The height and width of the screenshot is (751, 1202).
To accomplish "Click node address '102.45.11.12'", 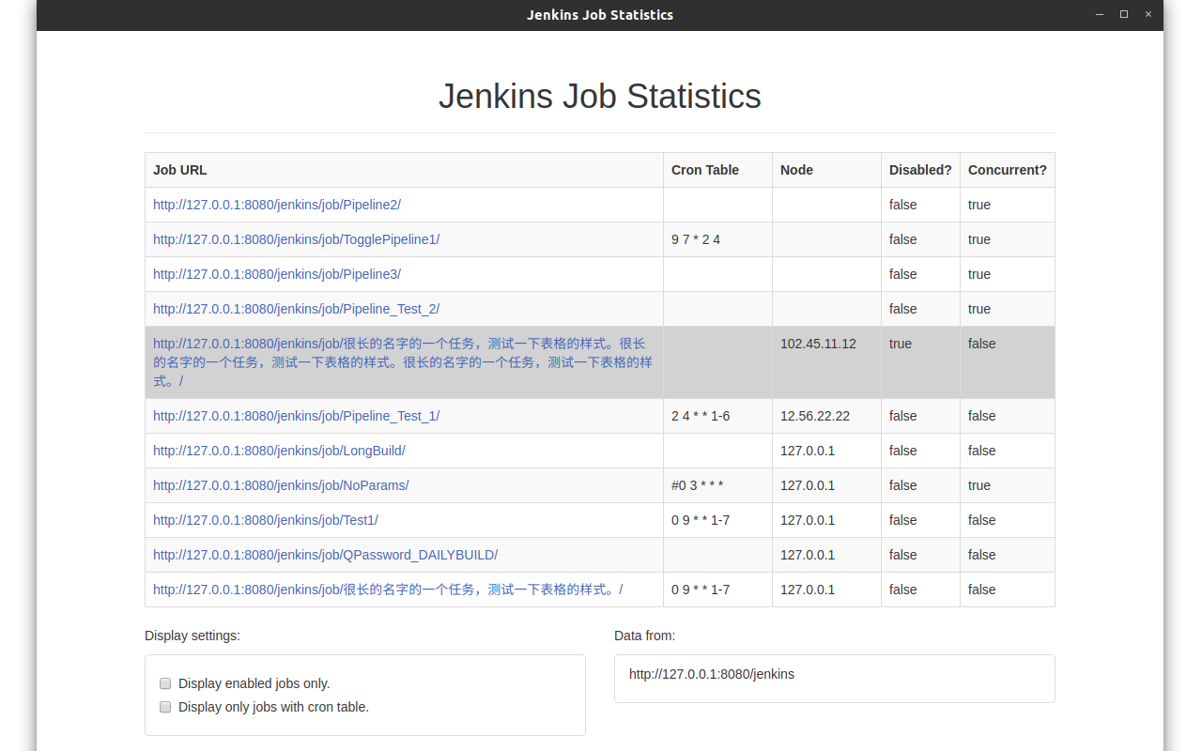I will [818, 344].
